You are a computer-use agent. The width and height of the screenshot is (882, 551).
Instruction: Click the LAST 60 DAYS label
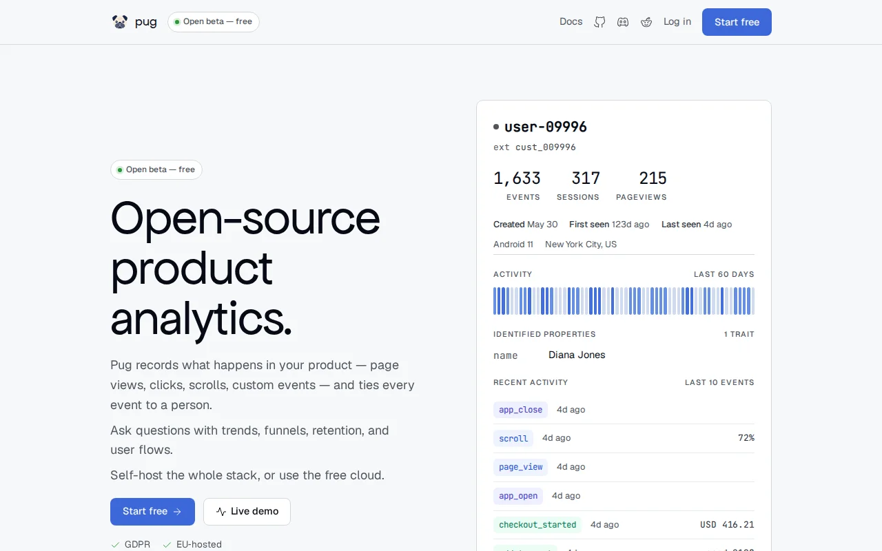point(724,274)
